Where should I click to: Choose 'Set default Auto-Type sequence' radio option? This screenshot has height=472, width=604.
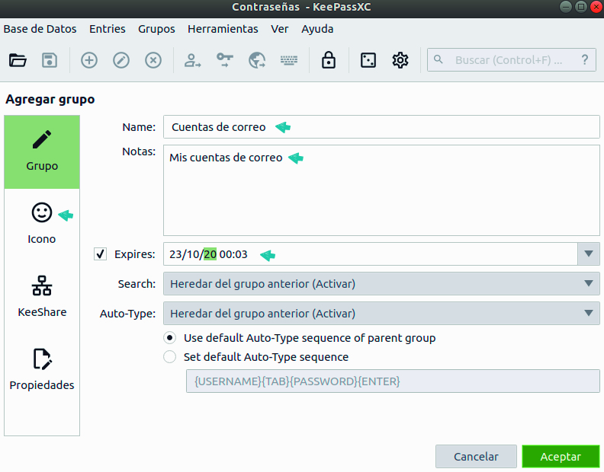click(170, 356)
